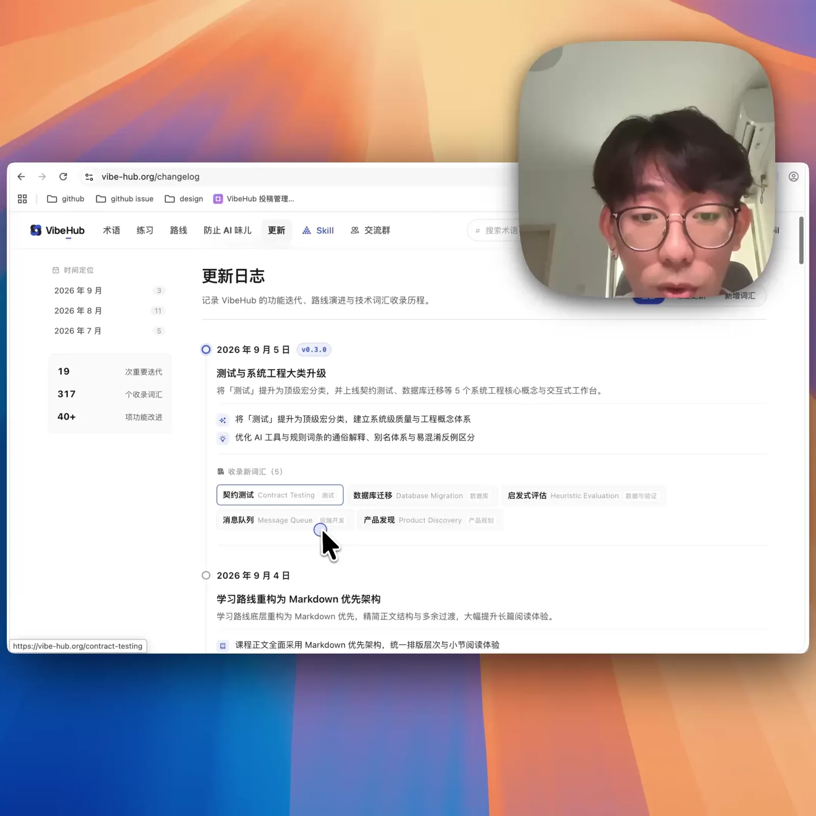816x816 pixels.
Task: Open the 契约测试 Contract Testing term
Action: pos(280,495)
